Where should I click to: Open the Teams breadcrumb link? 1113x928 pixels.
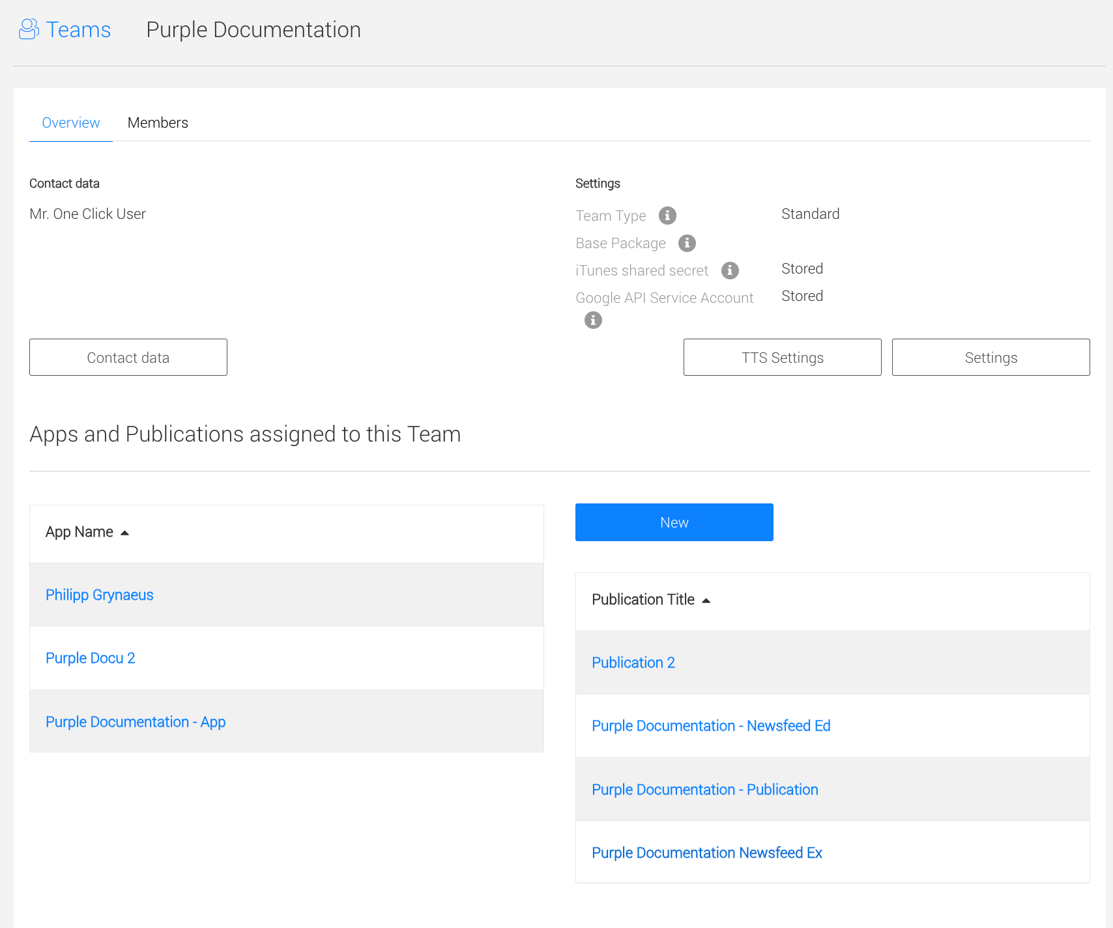tap(78, 30)
